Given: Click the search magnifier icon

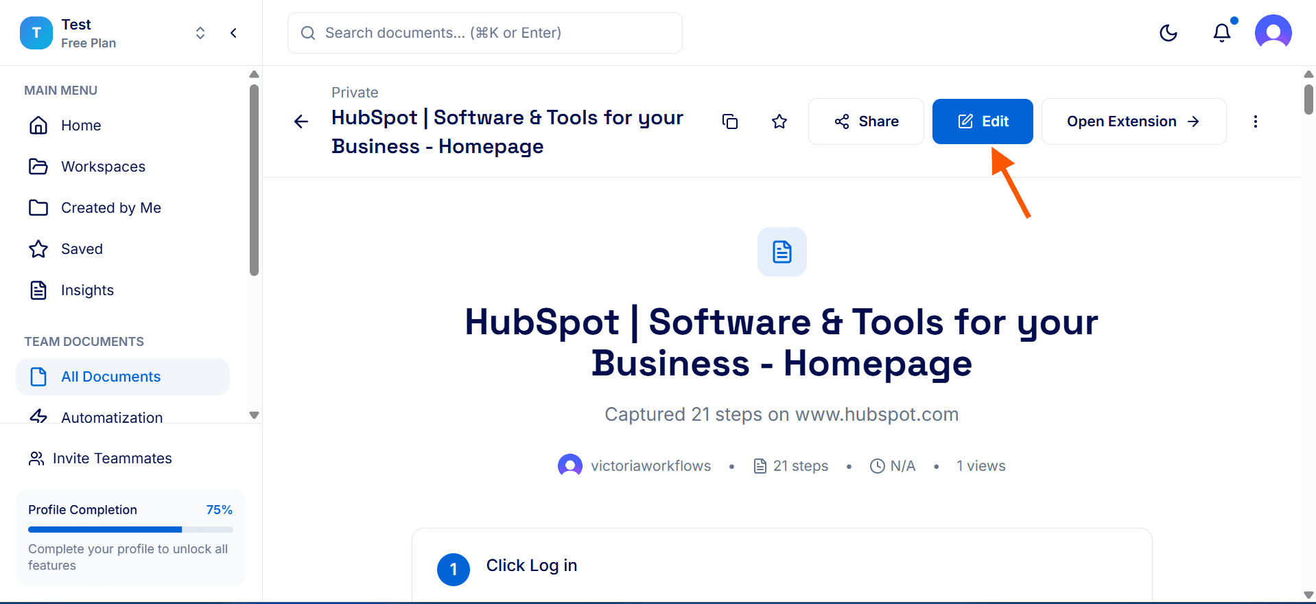Looking at the screenshot, I should pyautogui.click(x=308, y=33).
